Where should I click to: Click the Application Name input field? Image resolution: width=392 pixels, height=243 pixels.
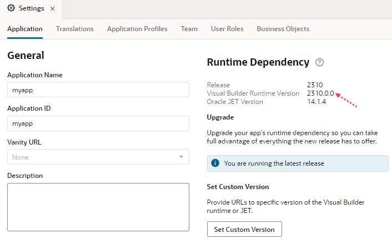pos(98,90)
